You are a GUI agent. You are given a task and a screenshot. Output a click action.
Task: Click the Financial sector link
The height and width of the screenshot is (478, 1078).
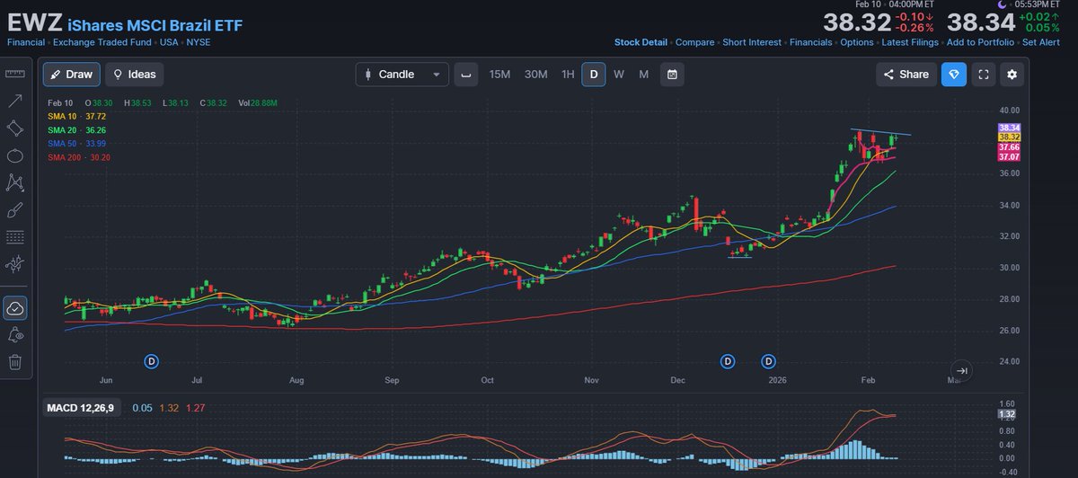(25, 42)
